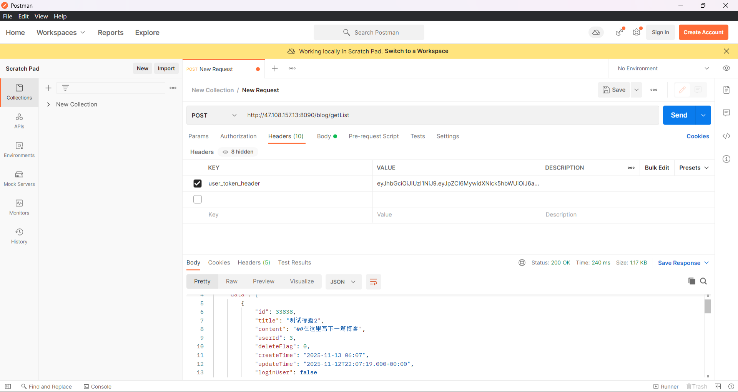Click the request URL field

point(450,115)
